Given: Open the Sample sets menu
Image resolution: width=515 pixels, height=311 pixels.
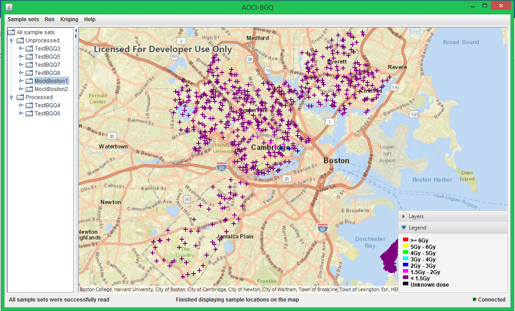Looking at the screenshot, I should pyautogui.click(x=23, y=19).
